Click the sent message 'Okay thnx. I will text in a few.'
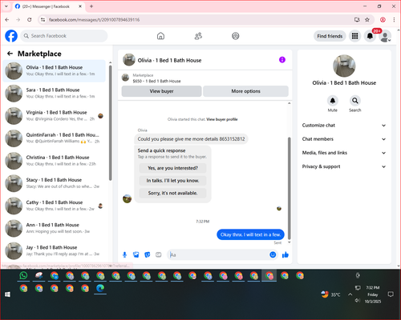Screen dimensions: 401x320 (x=250, y=234)
